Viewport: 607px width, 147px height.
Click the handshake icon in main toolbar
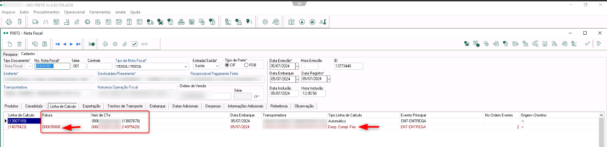tap(87, 22)
